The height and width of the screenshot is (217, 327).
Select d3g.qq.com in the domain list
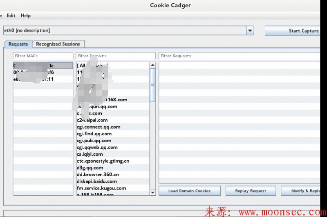113,168
